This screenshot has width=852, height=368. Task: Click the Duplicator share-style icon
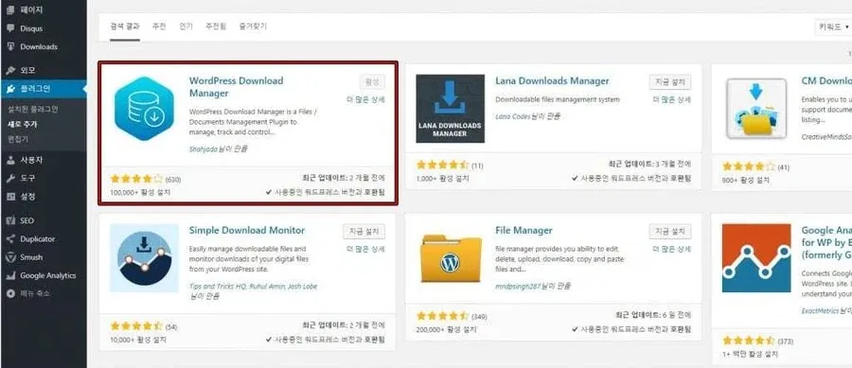tap(10, 238)
